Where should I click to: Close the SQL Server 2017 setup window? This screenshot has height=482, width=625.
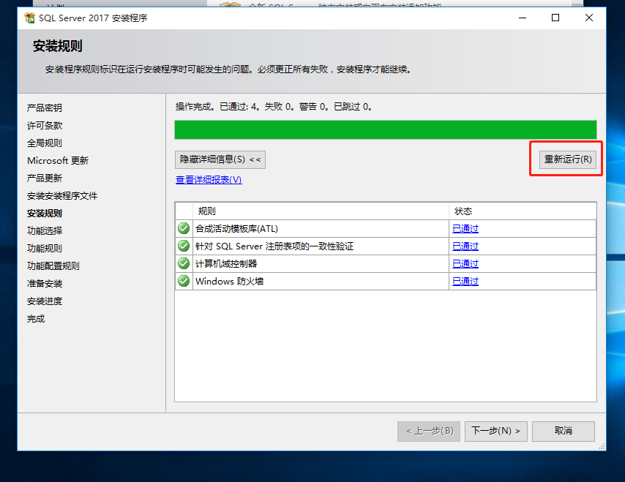pyautogui.click(x=588, y=18)
